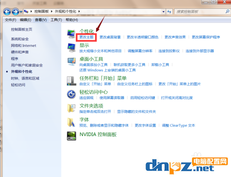Click 外观和个性化 breadcrumb in address bar
This screenshot has height=177, width=231.
pos(66,12)
